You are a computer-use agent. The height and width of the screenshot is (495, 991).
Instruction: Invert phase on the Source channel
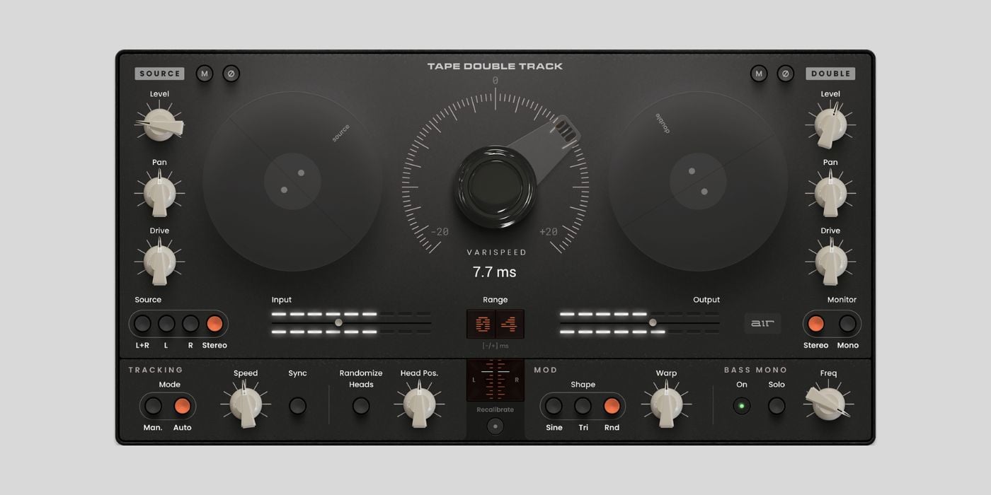coord(231,74)
